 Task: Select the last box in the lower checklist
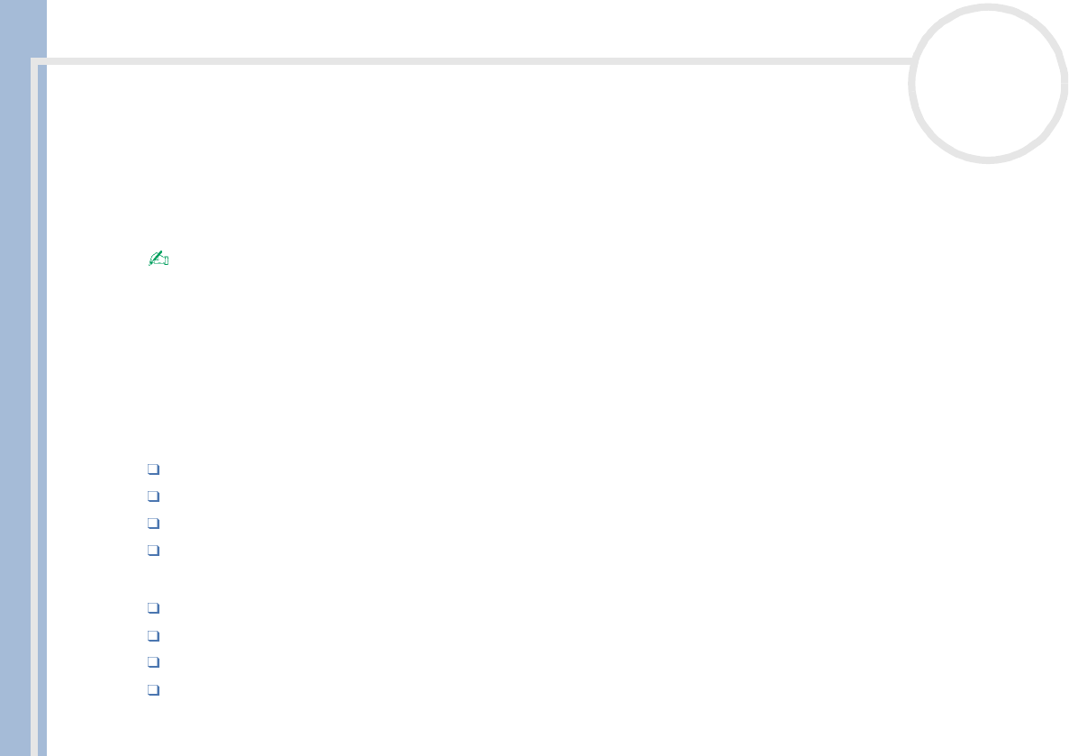[x=154, y=691]
